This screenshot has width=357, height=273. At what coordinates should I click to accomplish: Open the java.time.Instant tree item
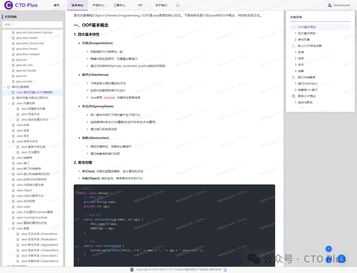(x=27, y=38)
